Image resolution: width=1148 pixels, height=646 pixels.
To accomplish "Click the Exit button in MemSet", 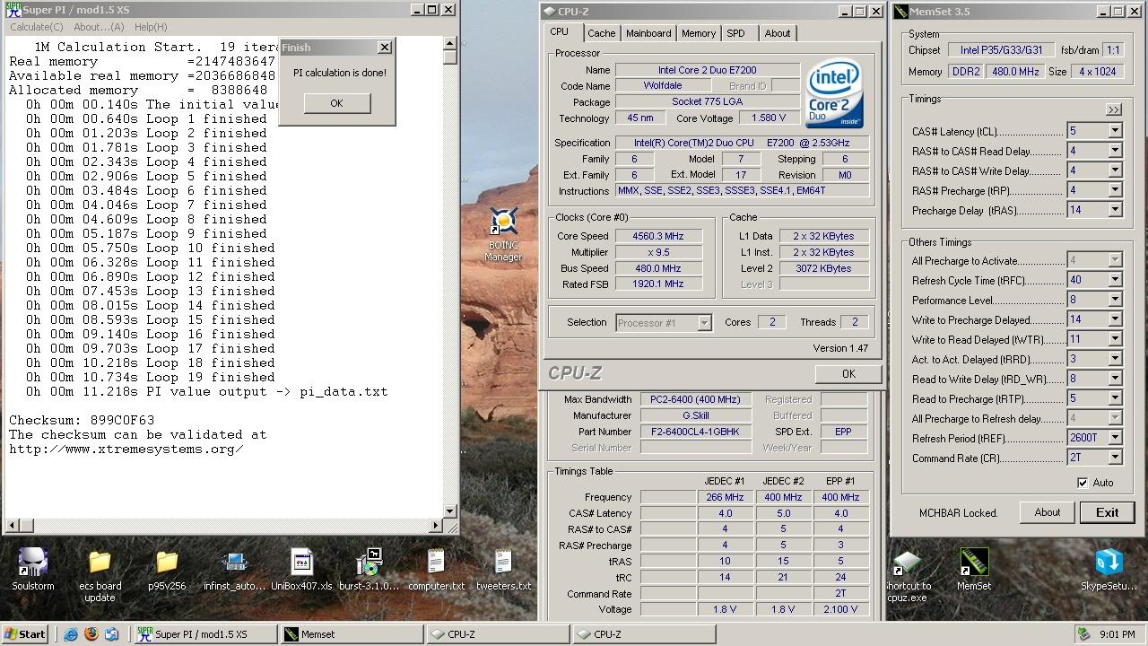I will click(1107, 512).
